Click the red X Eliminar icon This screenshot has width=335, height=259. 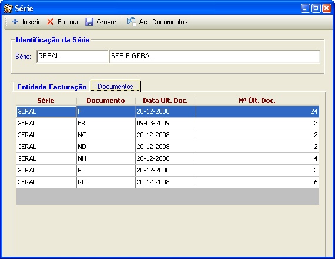50,22
